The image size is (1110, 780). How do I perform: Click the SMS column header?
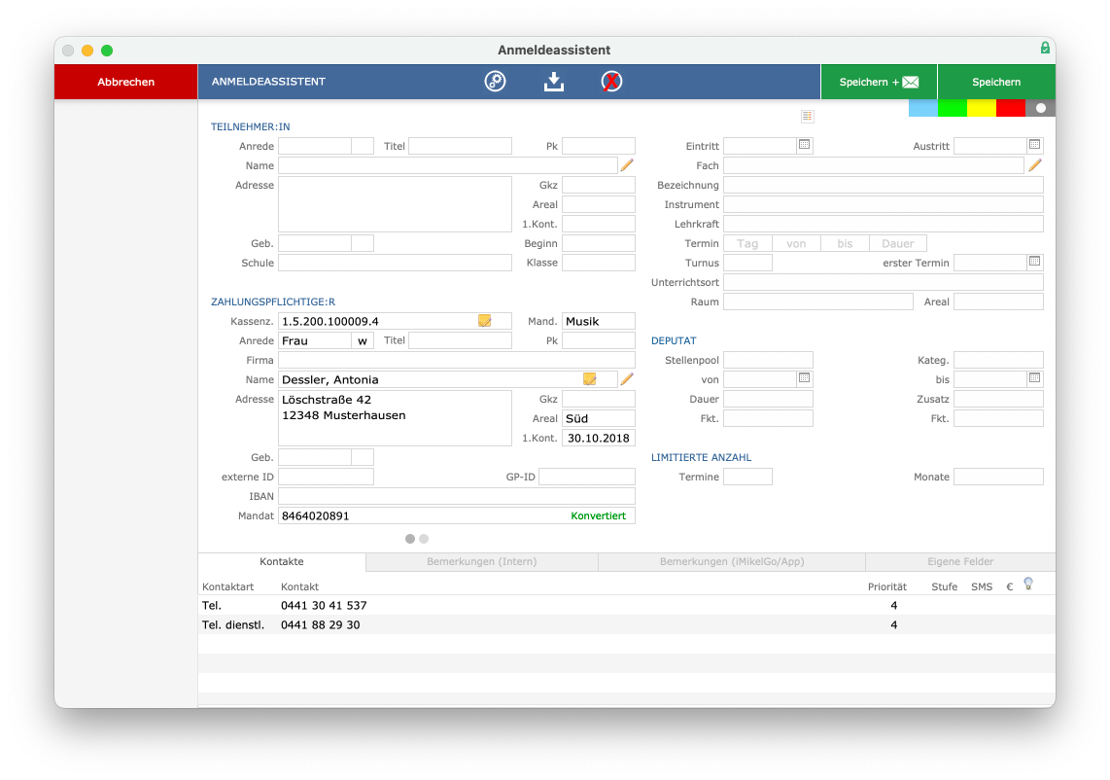(x=981, y=586)
